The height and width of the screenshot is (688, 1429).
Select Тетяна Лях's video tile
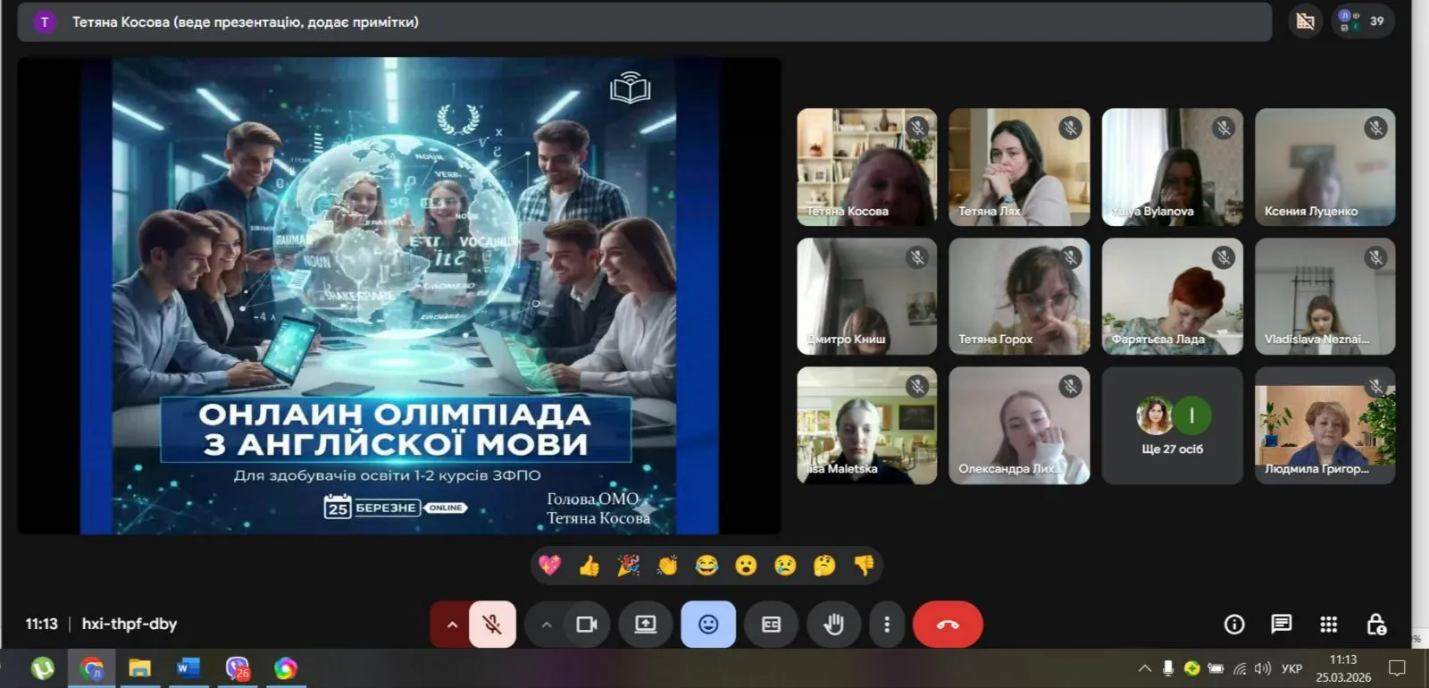(x=1019, y=167)
